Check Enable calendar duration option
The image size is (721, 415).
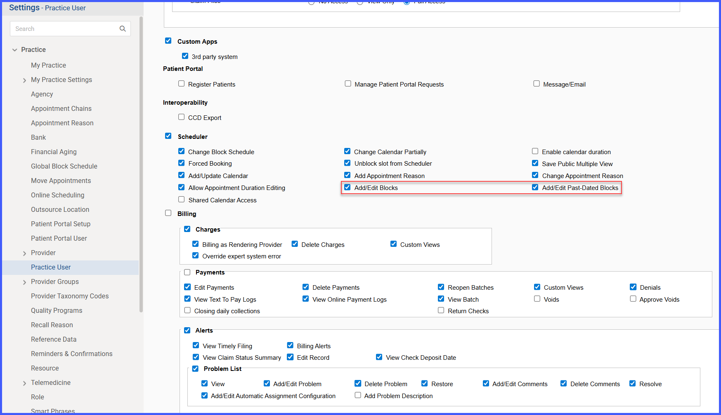pos(535,151)
